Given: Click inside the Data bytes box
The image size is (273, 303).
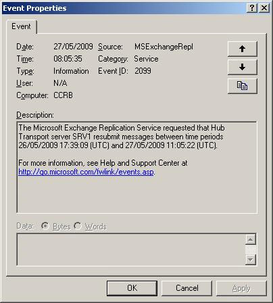Looking at the screenshot, I should (131, 250).
